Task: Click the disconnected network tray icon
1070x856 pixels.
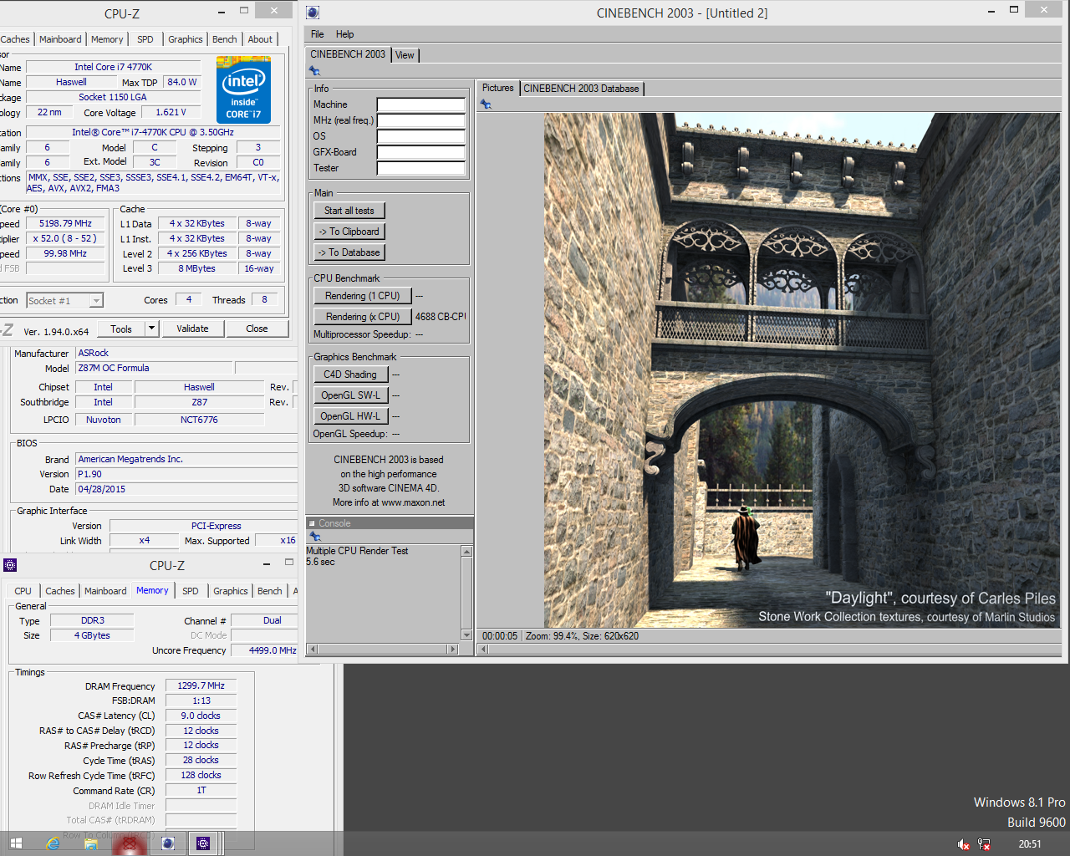Action: pyautogui.click(x=984, y=844)
